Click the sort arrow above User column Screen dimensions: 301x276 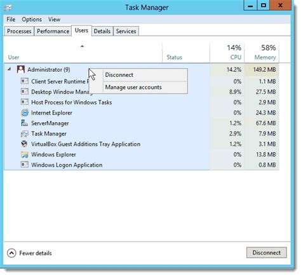click(83, 46)
